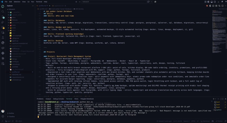Click the main branch in status bar
This screenshot has width=227, height=123.
coord(8,121)
